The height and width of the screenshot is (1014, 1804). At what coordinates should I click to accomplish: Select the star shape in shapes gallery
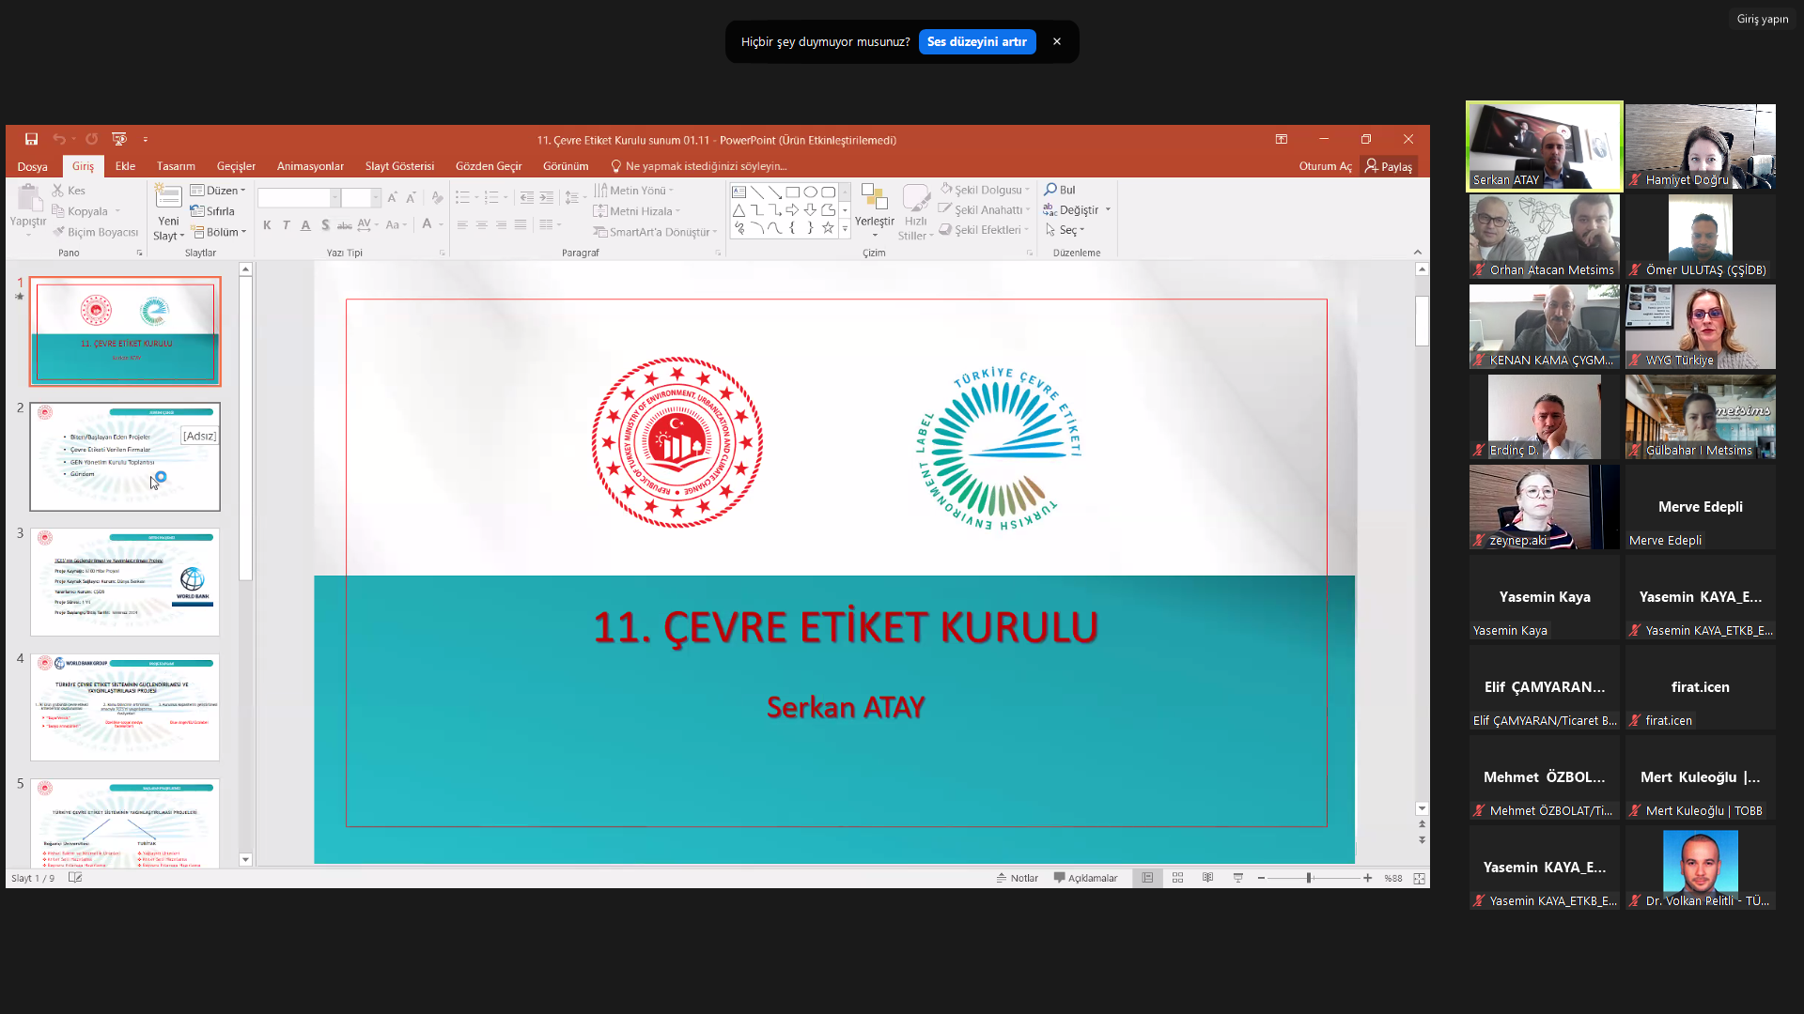[x=828, y=227]
